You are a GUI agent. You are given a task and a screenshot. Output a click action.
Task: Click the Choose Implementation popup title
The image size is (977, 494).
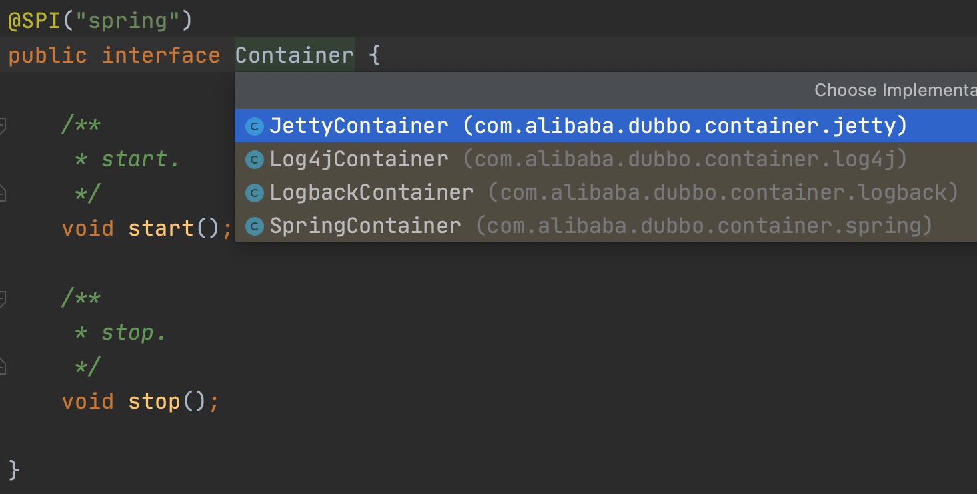[x=895, y=90]
